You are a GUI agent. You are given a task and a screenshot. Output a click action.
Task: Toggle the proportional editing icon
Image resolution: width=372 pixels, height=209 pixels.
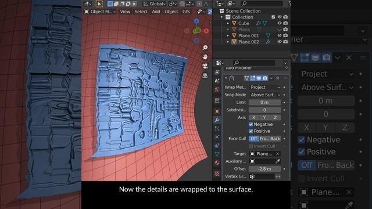(199, 4)
